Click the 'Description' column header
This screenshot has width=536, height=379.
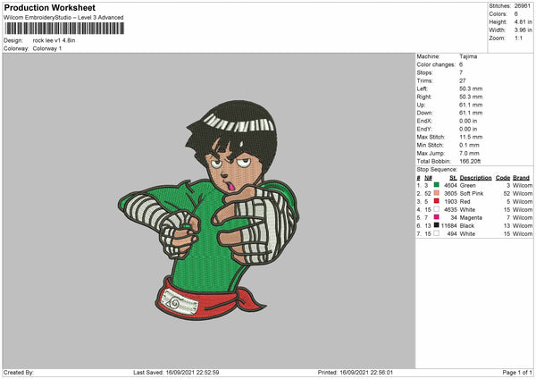pos(475,178)
